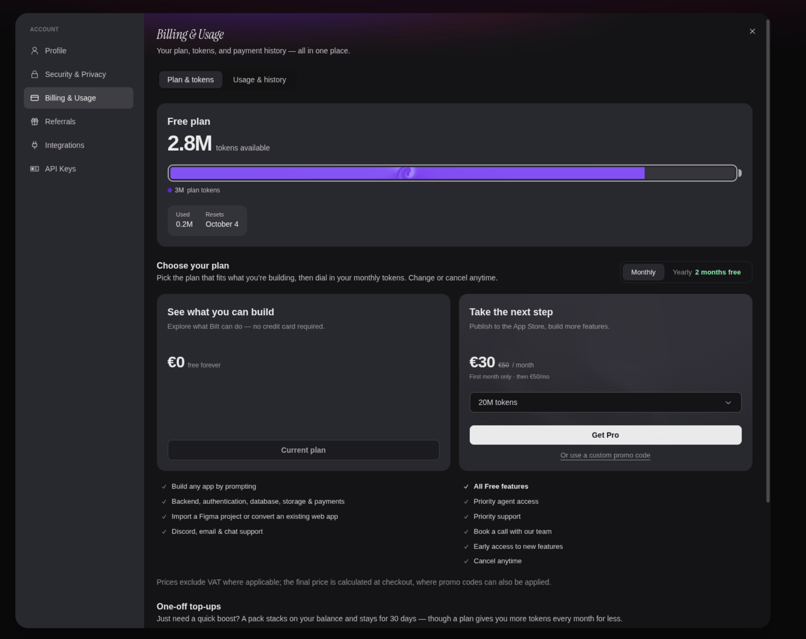Viewport: 806px width, 639px height.
Task: Click 'Cancel anytime' feature text
Action: 497,561
